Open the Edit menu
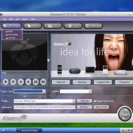The width and height of the screenshot is (133, 133). tap(11, 19)
